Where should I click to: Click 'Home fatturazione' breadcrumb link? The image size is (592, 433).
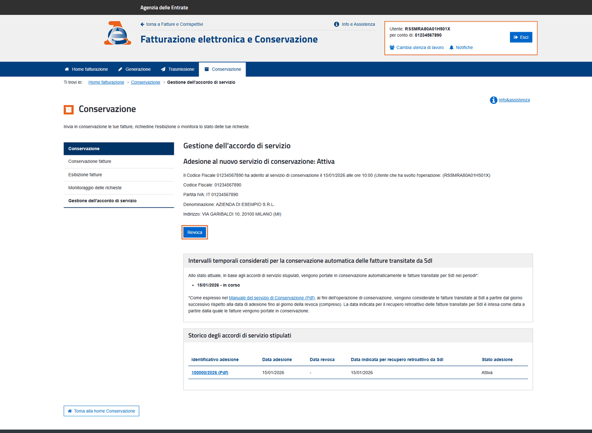[x=106, y=82]
